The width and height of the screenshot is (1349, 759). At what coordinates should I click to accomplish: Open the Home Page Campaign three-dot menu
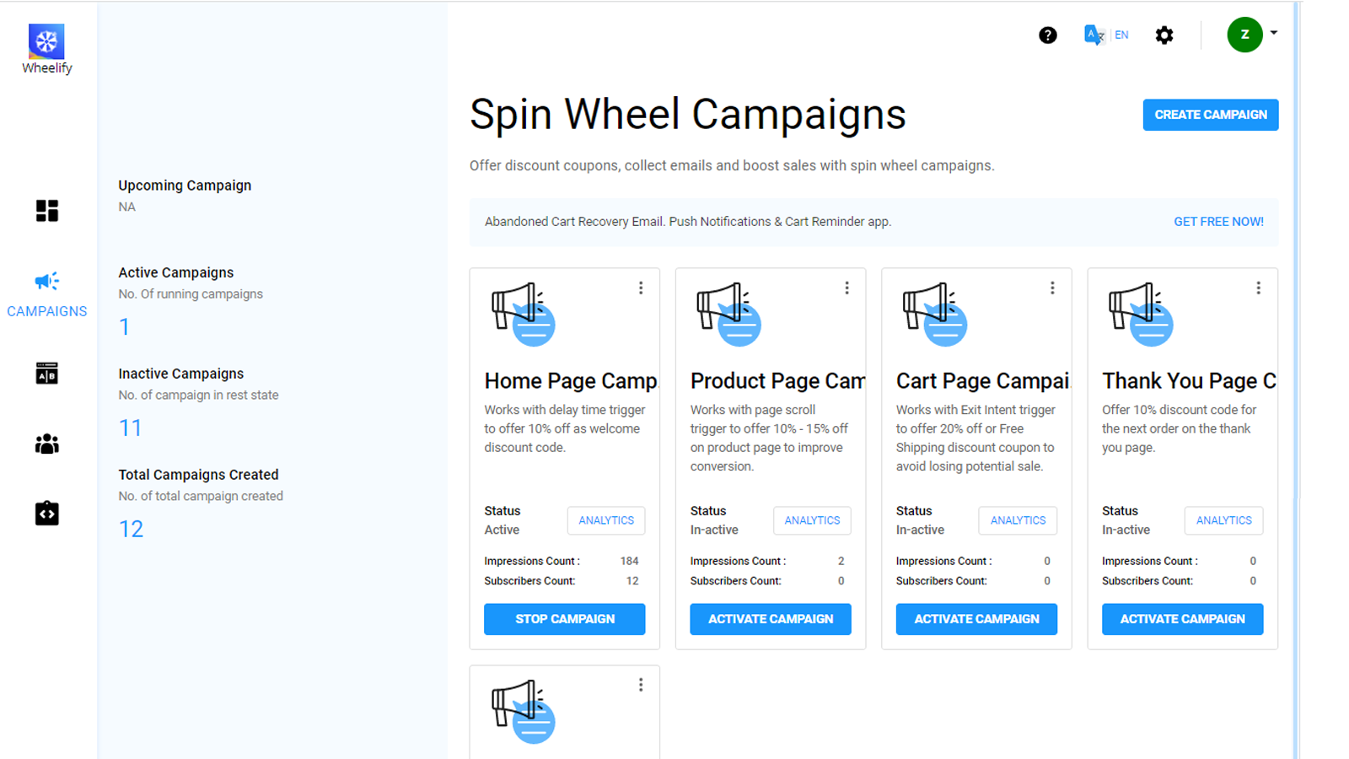(641, 288)
